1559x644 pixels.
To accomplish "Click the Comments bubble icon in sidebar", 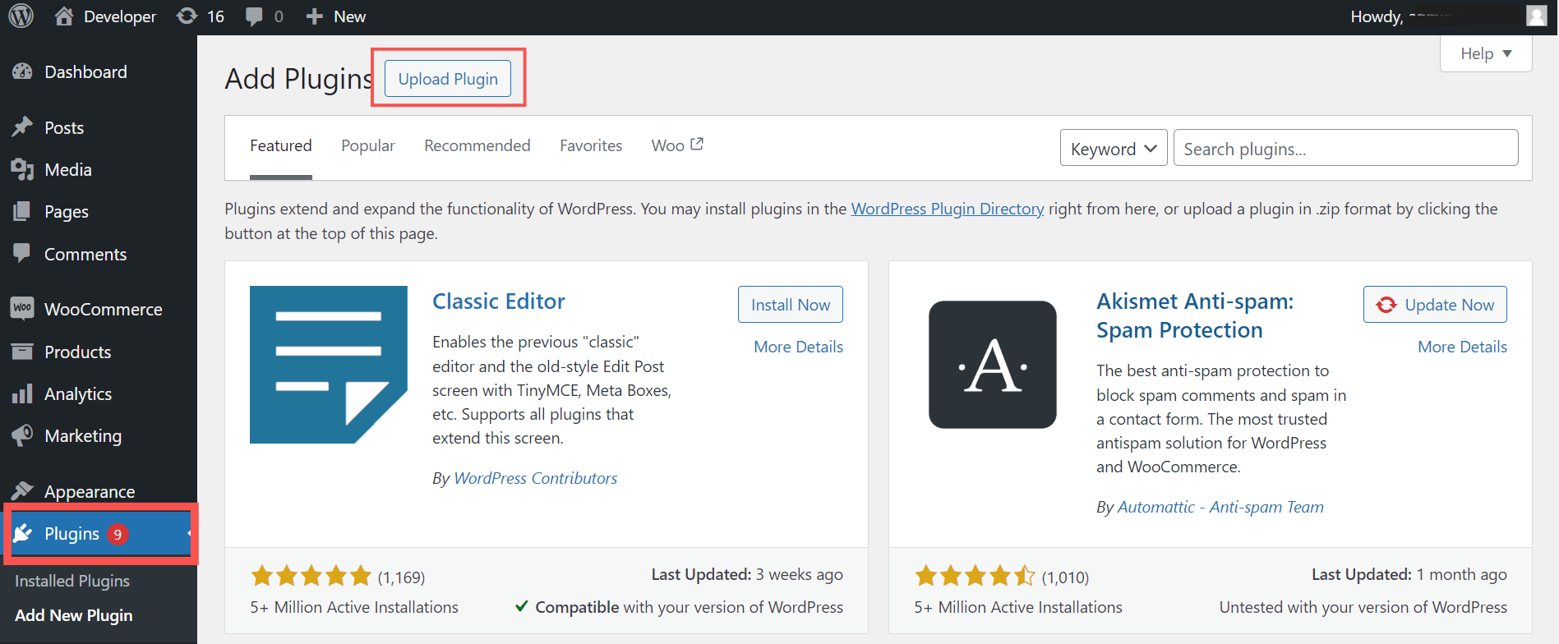I will pos(22,253).
